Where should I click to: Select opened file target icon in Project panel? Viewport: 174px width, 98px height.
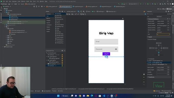[x=34, y=7]
